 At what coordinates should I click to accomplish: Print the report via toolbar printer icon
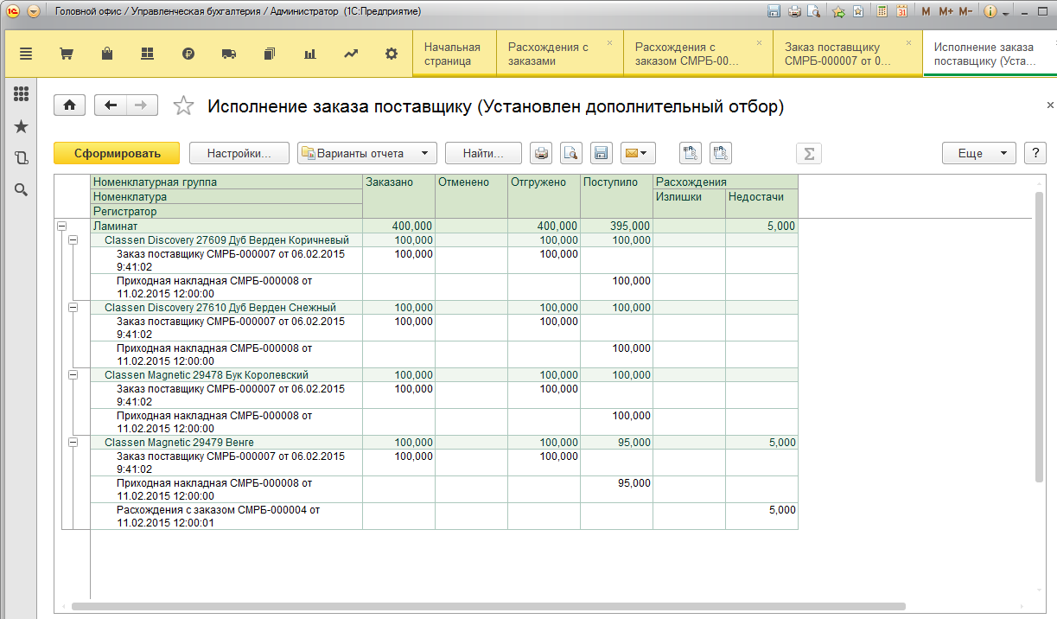[541, 153]
